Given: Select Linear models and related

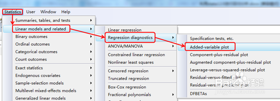Looking at the screenshot, I should (49, 29).
